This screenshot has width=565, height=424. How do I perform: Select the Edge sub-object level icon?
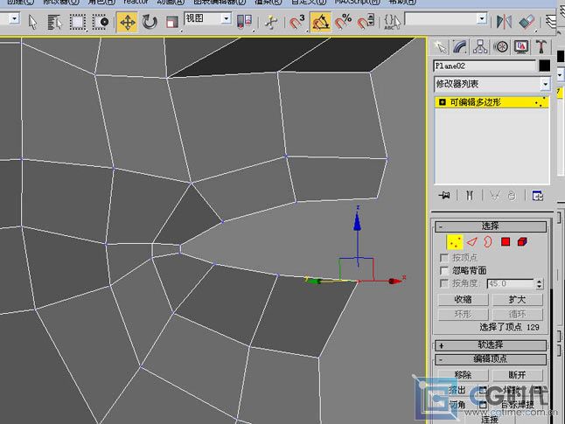point(471,241)
